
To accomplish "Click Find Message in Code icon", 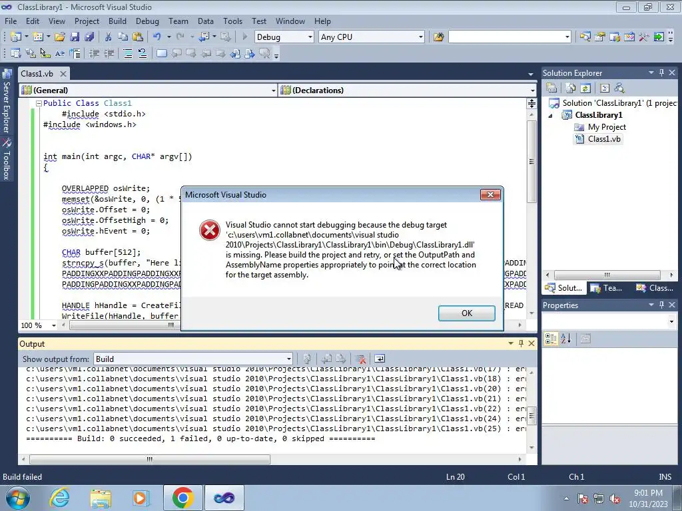I will click(306, 359).
